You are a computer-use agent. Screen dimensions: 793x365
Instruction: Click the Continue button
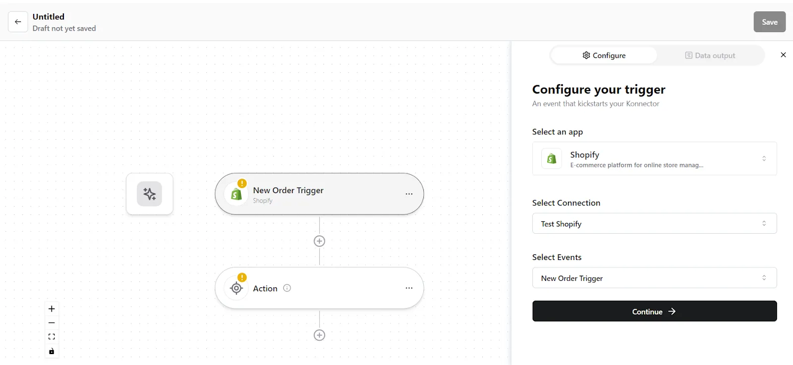[654, 311]
